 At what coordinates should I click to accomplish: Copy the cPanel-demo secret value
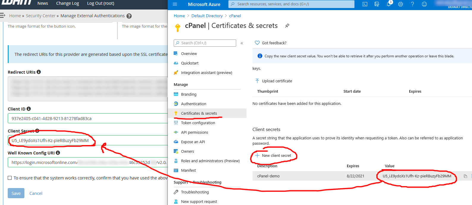coord(465,176)
